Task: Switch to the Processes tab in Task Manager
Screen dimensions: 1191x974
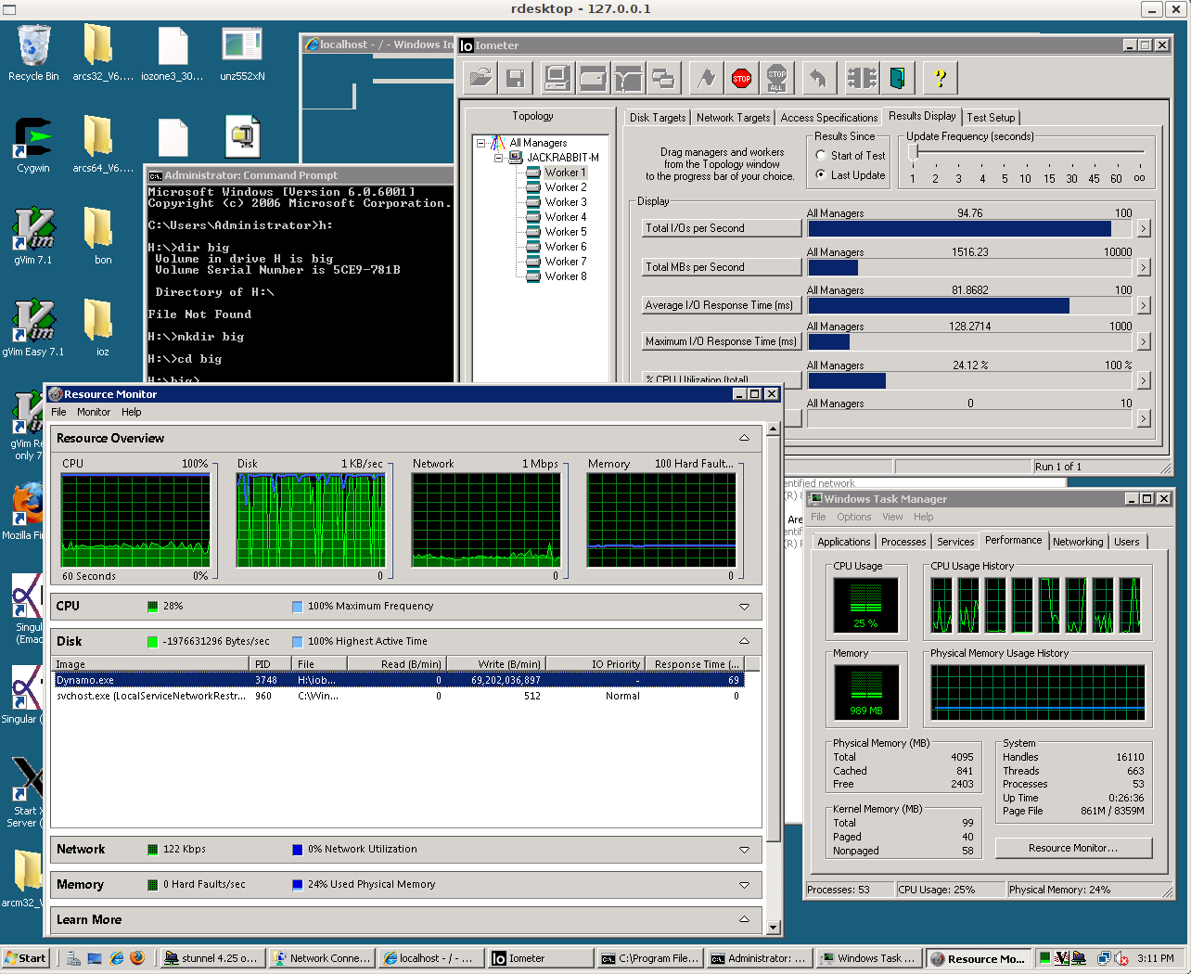Action: [903, 542]
